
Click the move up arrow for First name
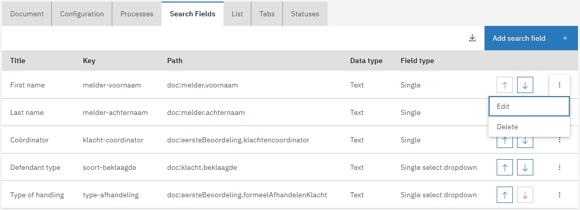pos(505,85)
